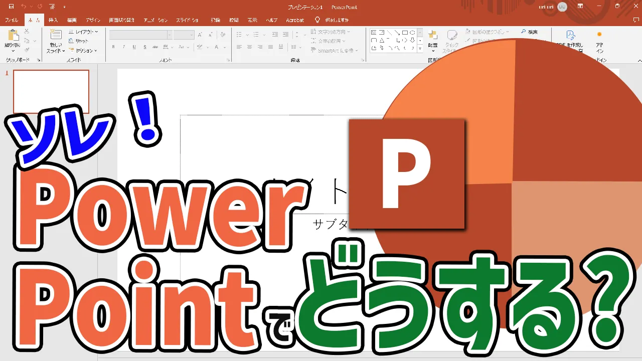Toggle Underline formatting button
The width and height of the screenshot is (642, 361).
[134, 47]
